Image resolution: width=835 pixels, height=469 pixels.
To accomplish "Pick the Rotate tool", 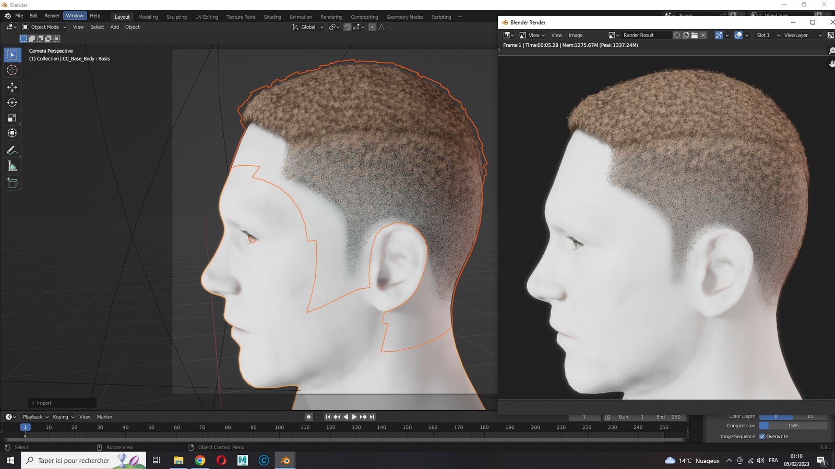I will pyautogui.click(x=13, y=103).
